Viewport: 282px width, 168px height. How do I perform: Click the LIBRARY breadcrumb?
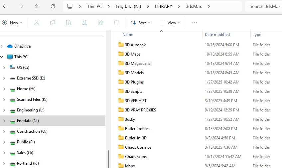[164, 6]
